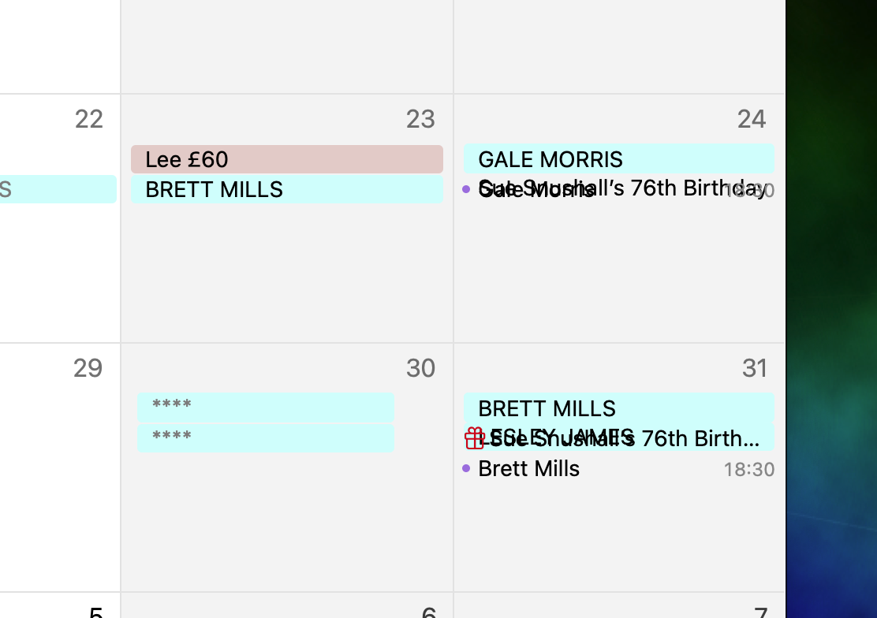Open the Brett Mills 18:30 event
Image resolution: width=877 pixels, height=618 pixels.
click(529, 469)
